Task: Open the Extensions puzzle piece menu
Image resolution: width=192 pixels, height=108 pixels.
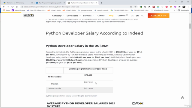Action: 179,7
